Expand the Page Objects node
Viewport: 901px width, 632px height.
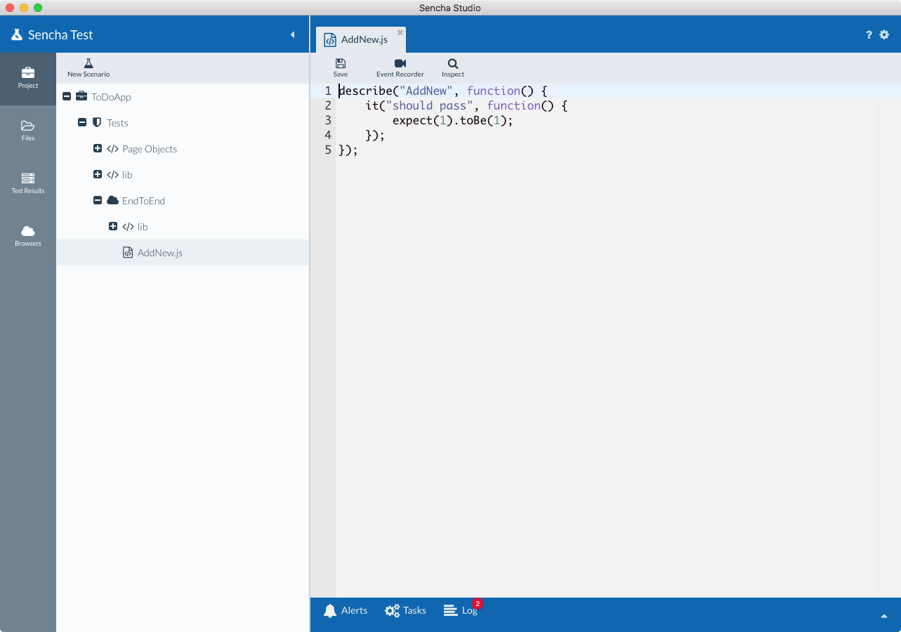point(98,149)
